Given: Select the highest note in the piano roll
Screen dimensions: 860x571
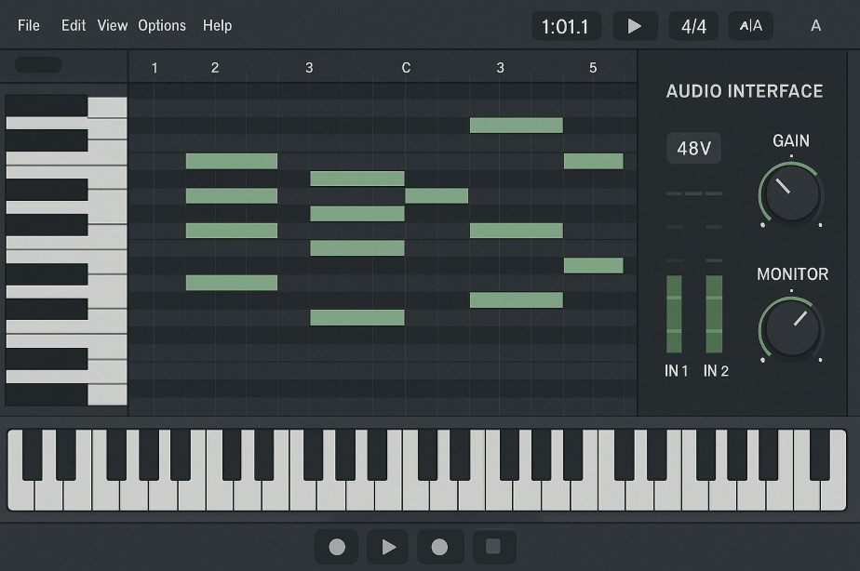Looking at the screenshot, I should point(517,126).
